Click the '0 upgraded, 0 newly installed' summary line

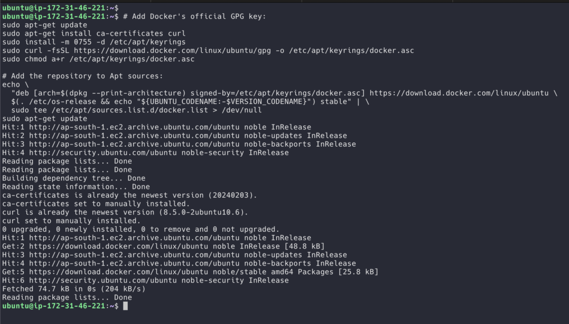point(141,230)
